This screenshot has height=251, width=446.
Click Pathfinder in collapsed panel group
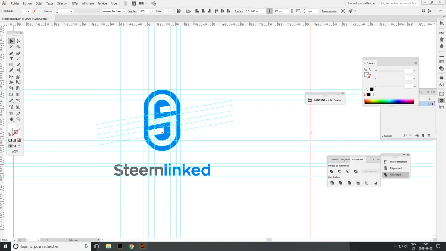pos(396,175)
